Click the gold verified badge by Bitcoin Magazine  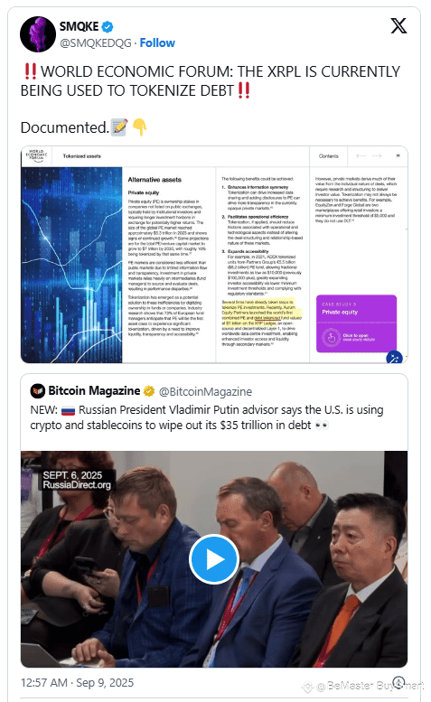pyautogui.click(x=149, y=391)
